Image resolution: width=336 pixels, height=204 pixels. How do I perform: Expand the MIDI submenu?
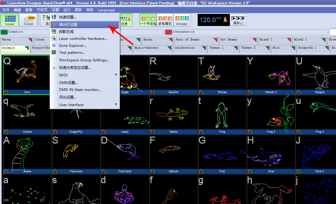pos(85,75)
